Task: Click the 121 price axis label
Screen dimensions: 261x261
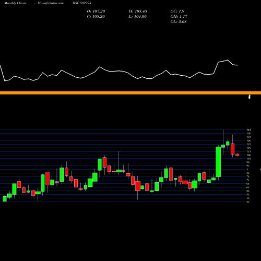Action: click(x=248, y=144)
